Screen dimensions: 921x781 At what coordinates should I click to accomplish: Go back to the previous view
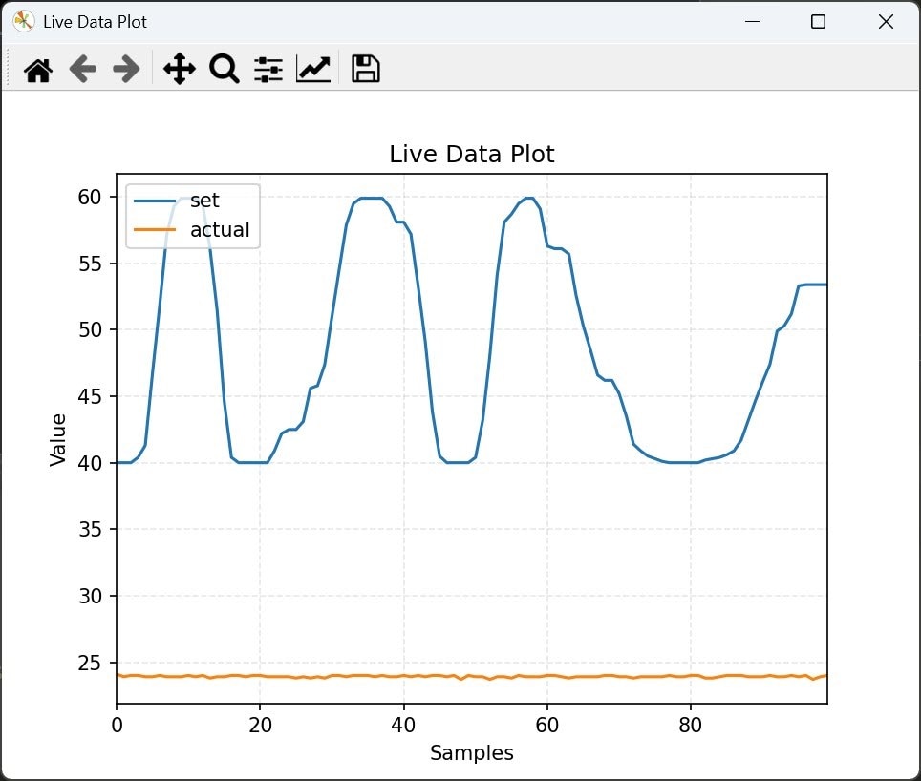pyautogui.click(x=83, y=70)
